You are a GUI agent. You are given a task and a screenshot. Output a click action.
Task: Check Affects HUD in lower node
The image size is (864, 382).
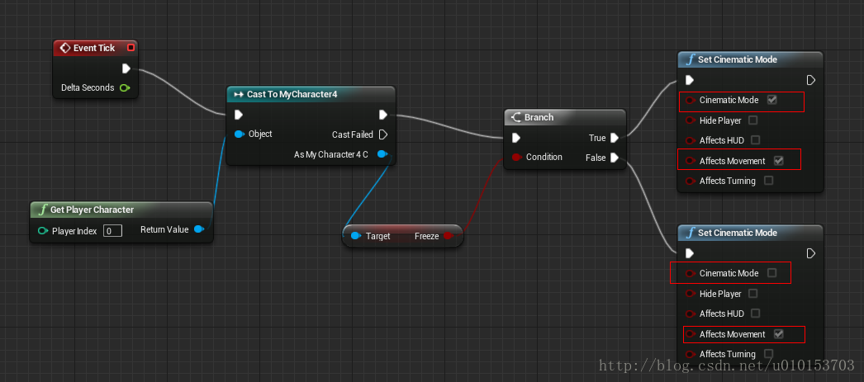(x=756, y=314)
